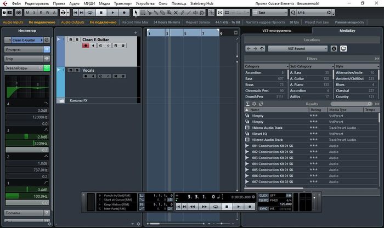Click Fast Forward in transport panel

click(204, 207)
